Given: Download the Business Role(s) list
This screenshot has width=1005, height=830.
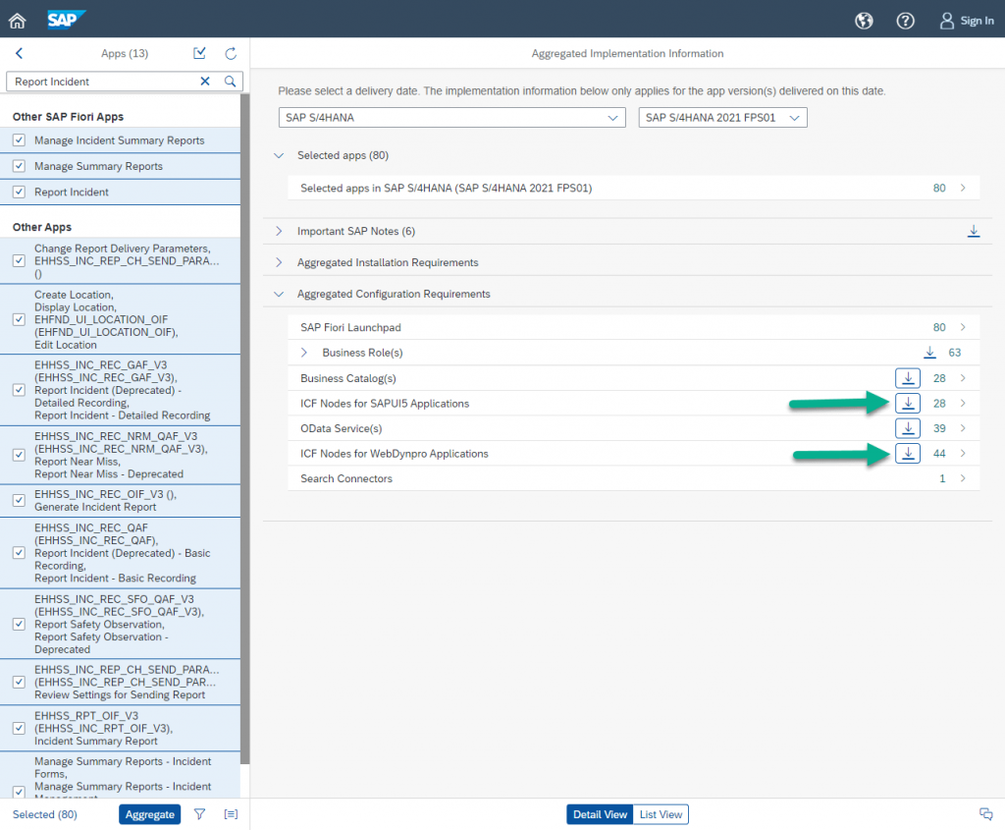Looking at the screenshot, I should [x=929, y=353].
